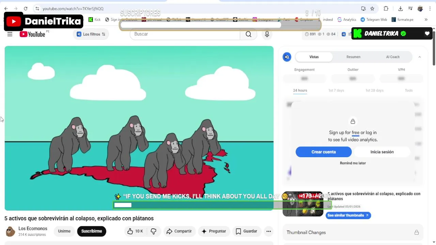Screen dimensions: 436x245
Task: Click Remind me later link
Action: coord(353,163)
